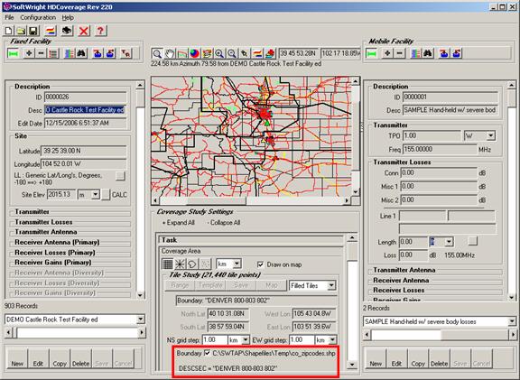Select the hand pan tool in the map toolbar

170,53
